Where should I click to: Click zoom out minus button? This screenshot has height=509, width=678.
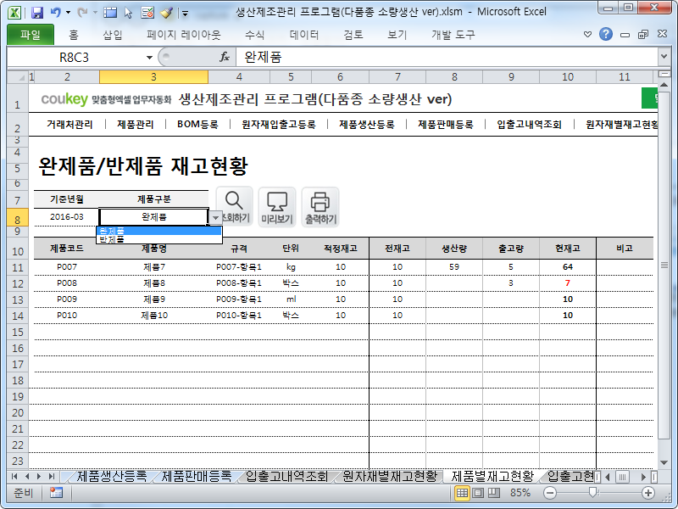point(550,493)
